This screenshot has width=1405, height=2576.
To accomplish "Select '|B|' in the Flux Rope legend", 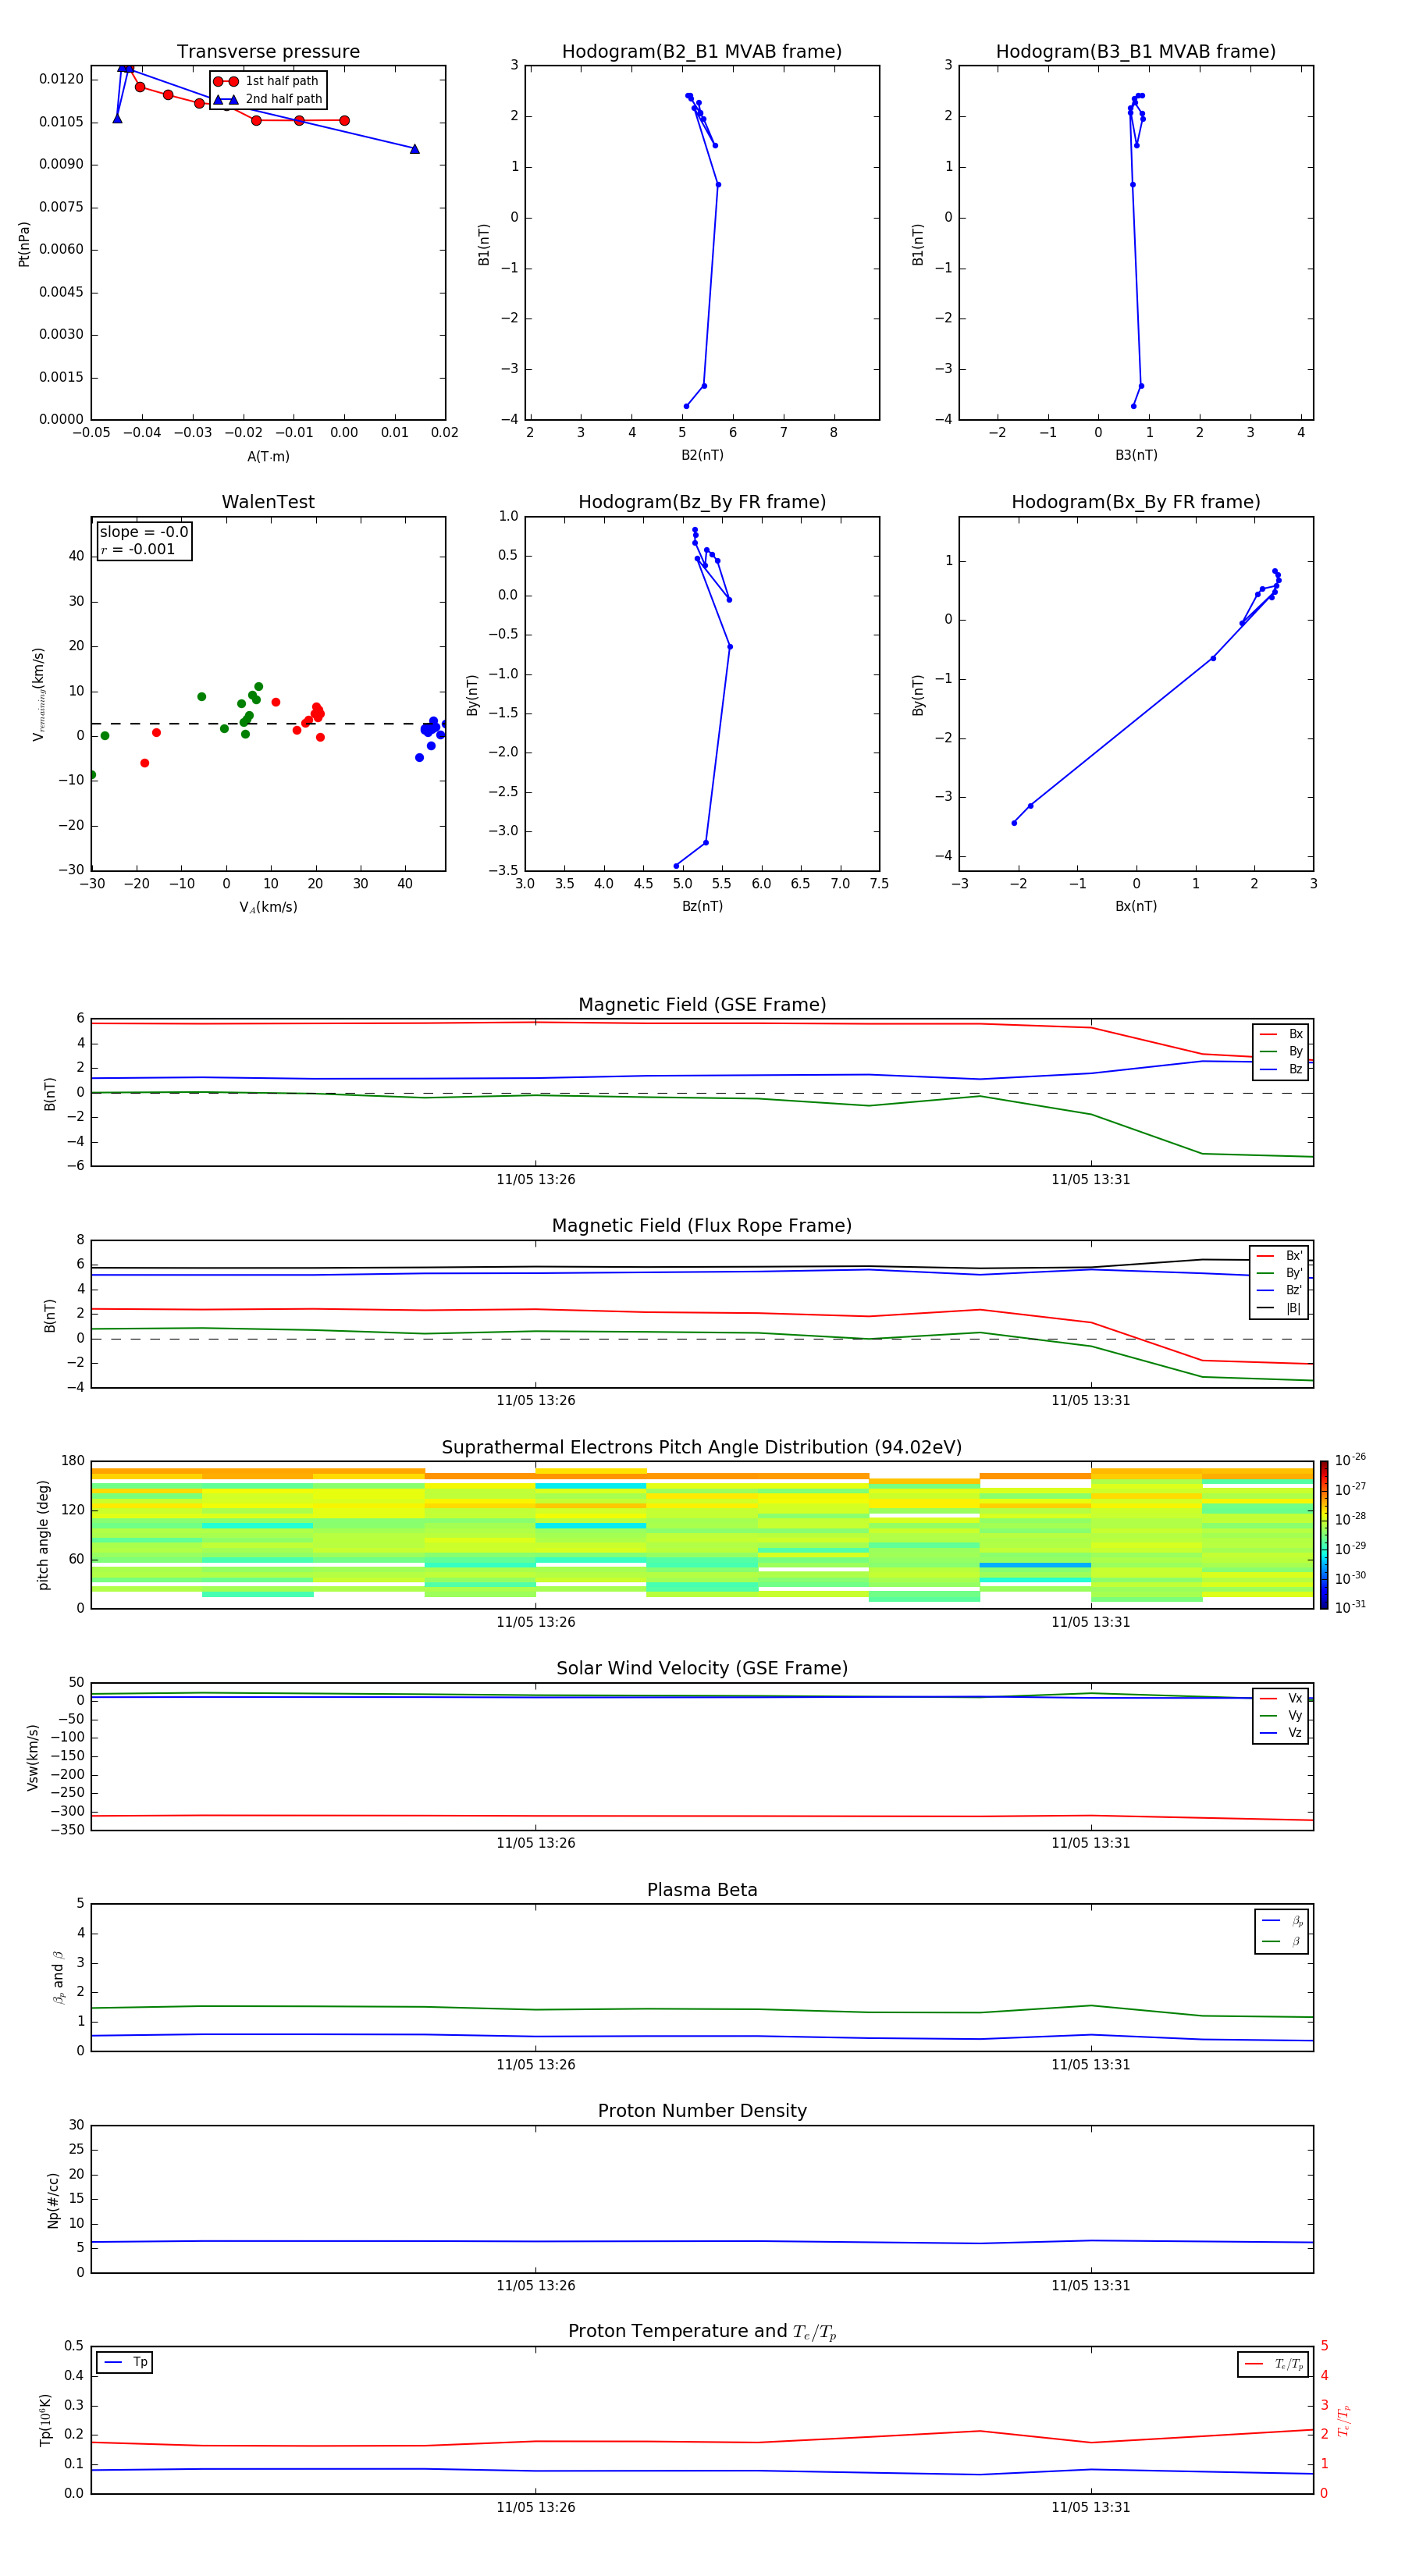I will click(x=1279, y=1308).
